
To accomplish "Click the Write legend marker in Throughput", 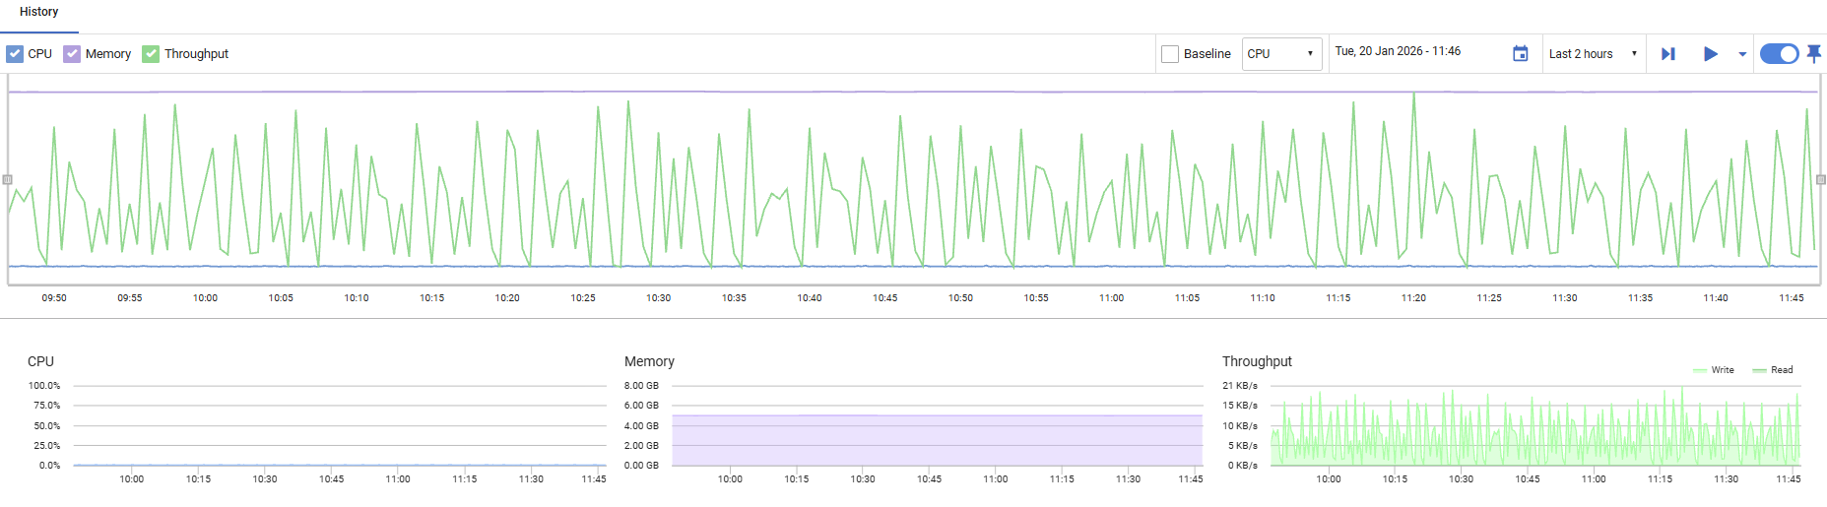I will [x=1700, y=371].
